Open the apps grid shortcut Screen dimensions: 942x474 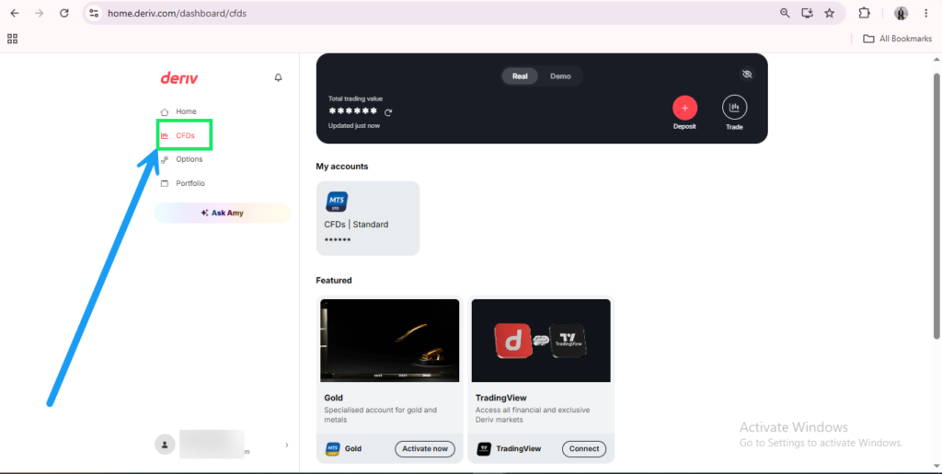coord(12,39)
